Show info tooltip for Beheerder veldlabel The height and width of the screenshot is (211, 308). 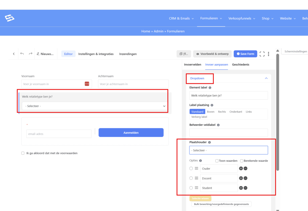pyautogui.click(x=218, y=125)
